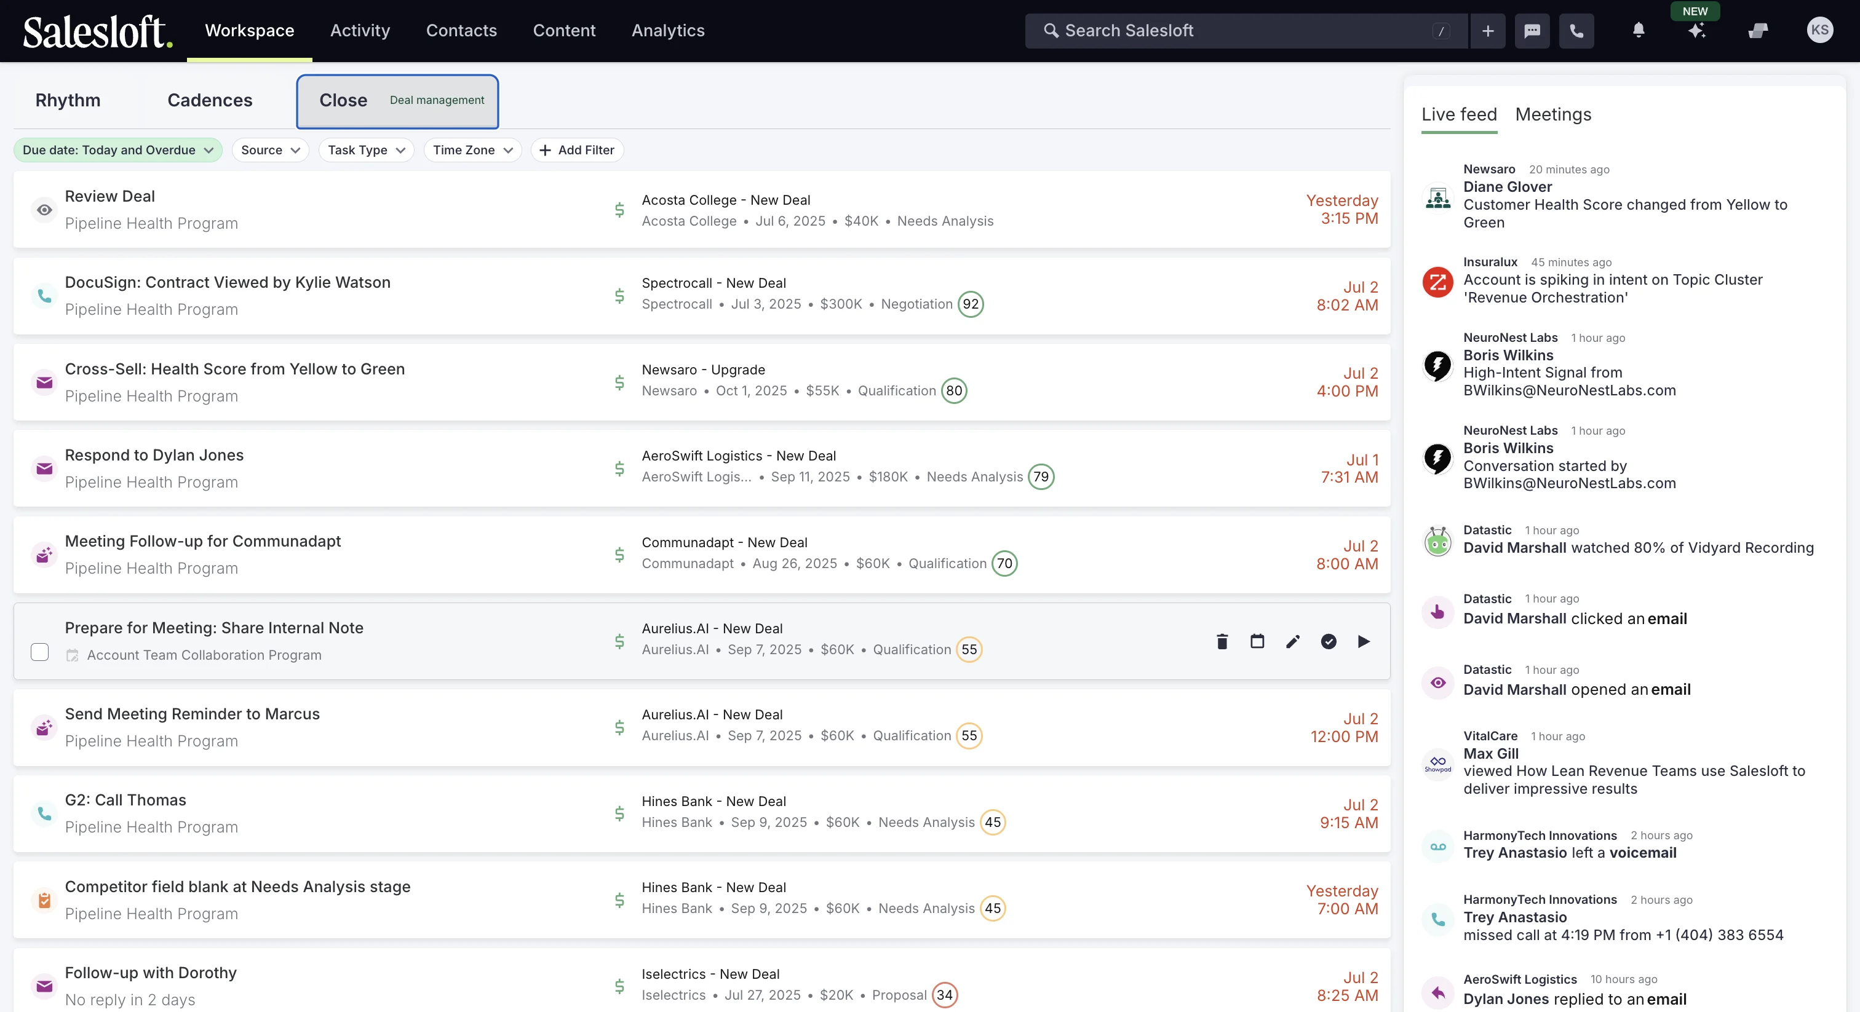
Task: Click the pencil edit icon on hovered task
Action: [1292, 641]
